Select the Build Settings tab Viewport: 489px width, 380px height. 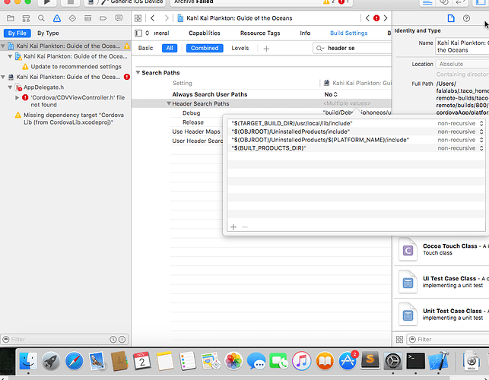(x=348, y=33)
